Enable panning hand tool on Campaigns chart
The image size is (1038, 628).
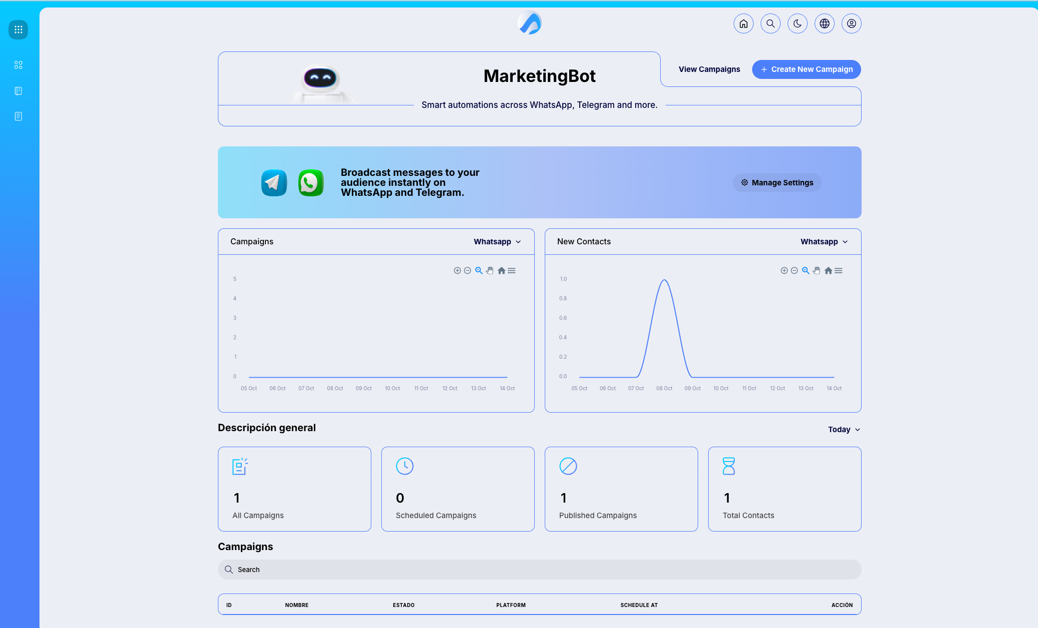pos(490,271)
